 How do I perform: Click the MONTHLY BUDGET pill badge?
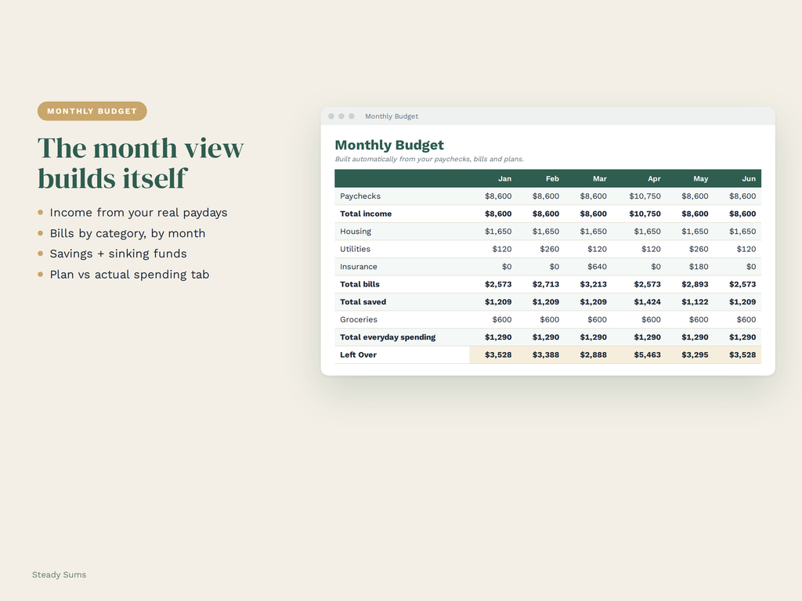coord(92,111)
